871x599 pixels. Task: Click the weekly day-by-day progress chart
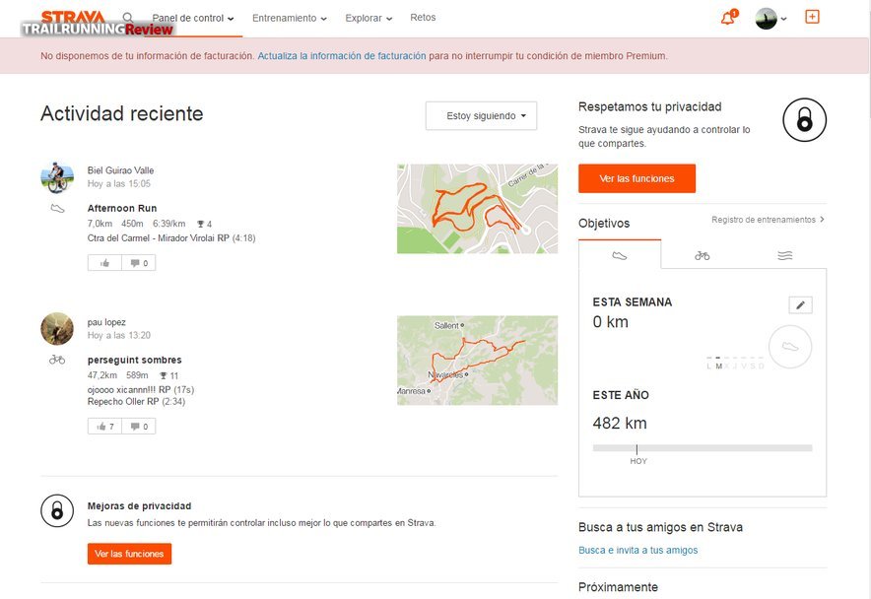(x=735, y=363)
